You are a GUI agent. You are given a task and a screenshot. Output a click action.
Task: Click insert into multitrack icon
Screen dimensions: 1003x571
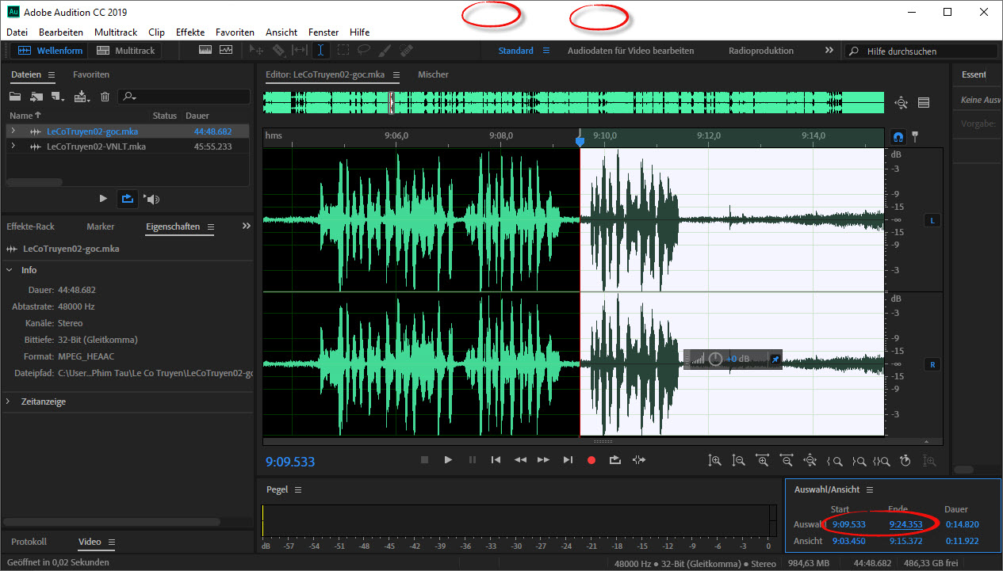pyautogui.click(x=82, y=97)
